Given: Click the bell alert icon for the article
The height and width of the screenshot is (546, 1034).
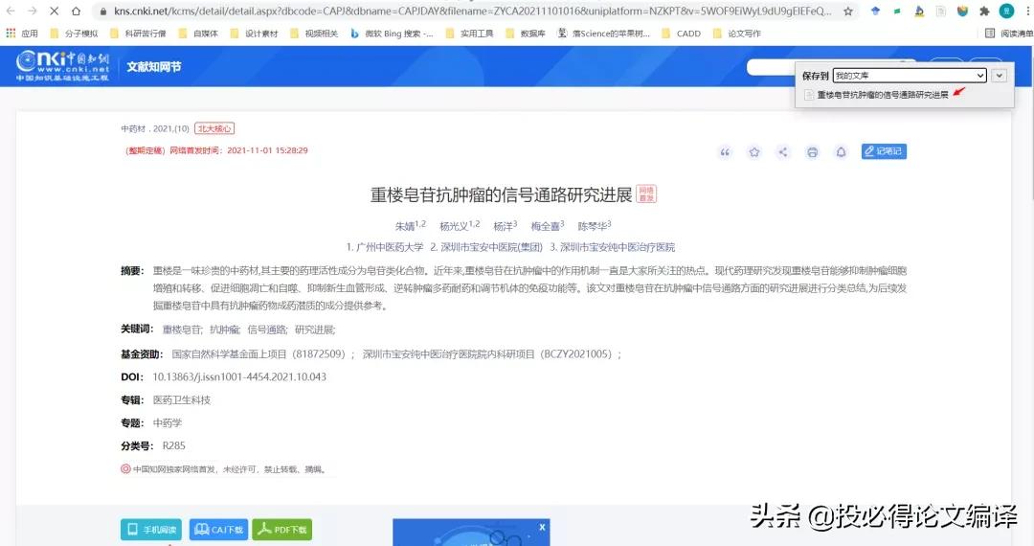Looking at the screenshot, I should point(841,152).
